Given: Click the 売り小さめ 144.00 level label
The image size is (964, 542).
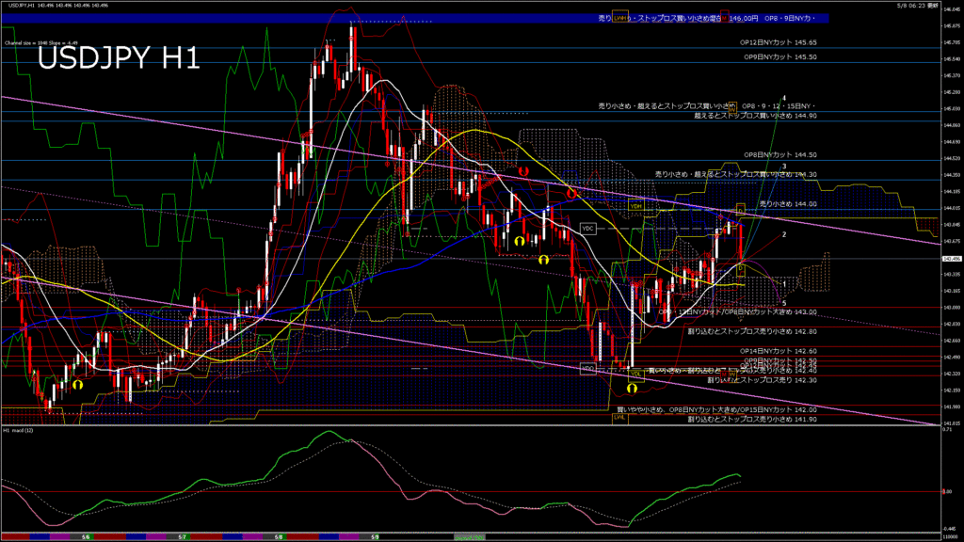Looking at the screenshot, I should 787,203.
